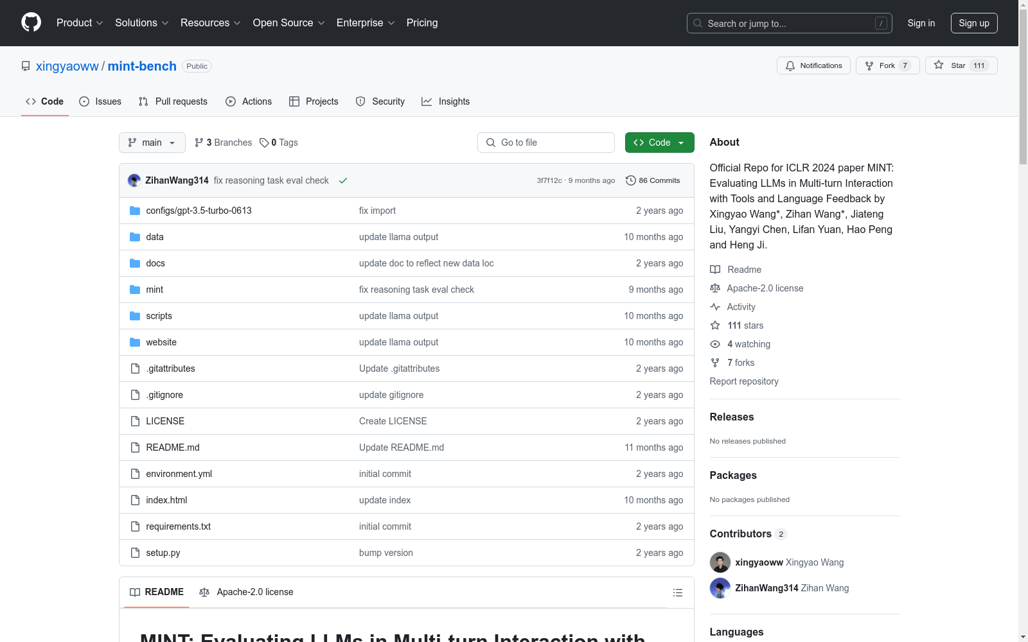Expand the Open Source menu
The height and width of the screenshot is (642, 1028).
[289, 22]
